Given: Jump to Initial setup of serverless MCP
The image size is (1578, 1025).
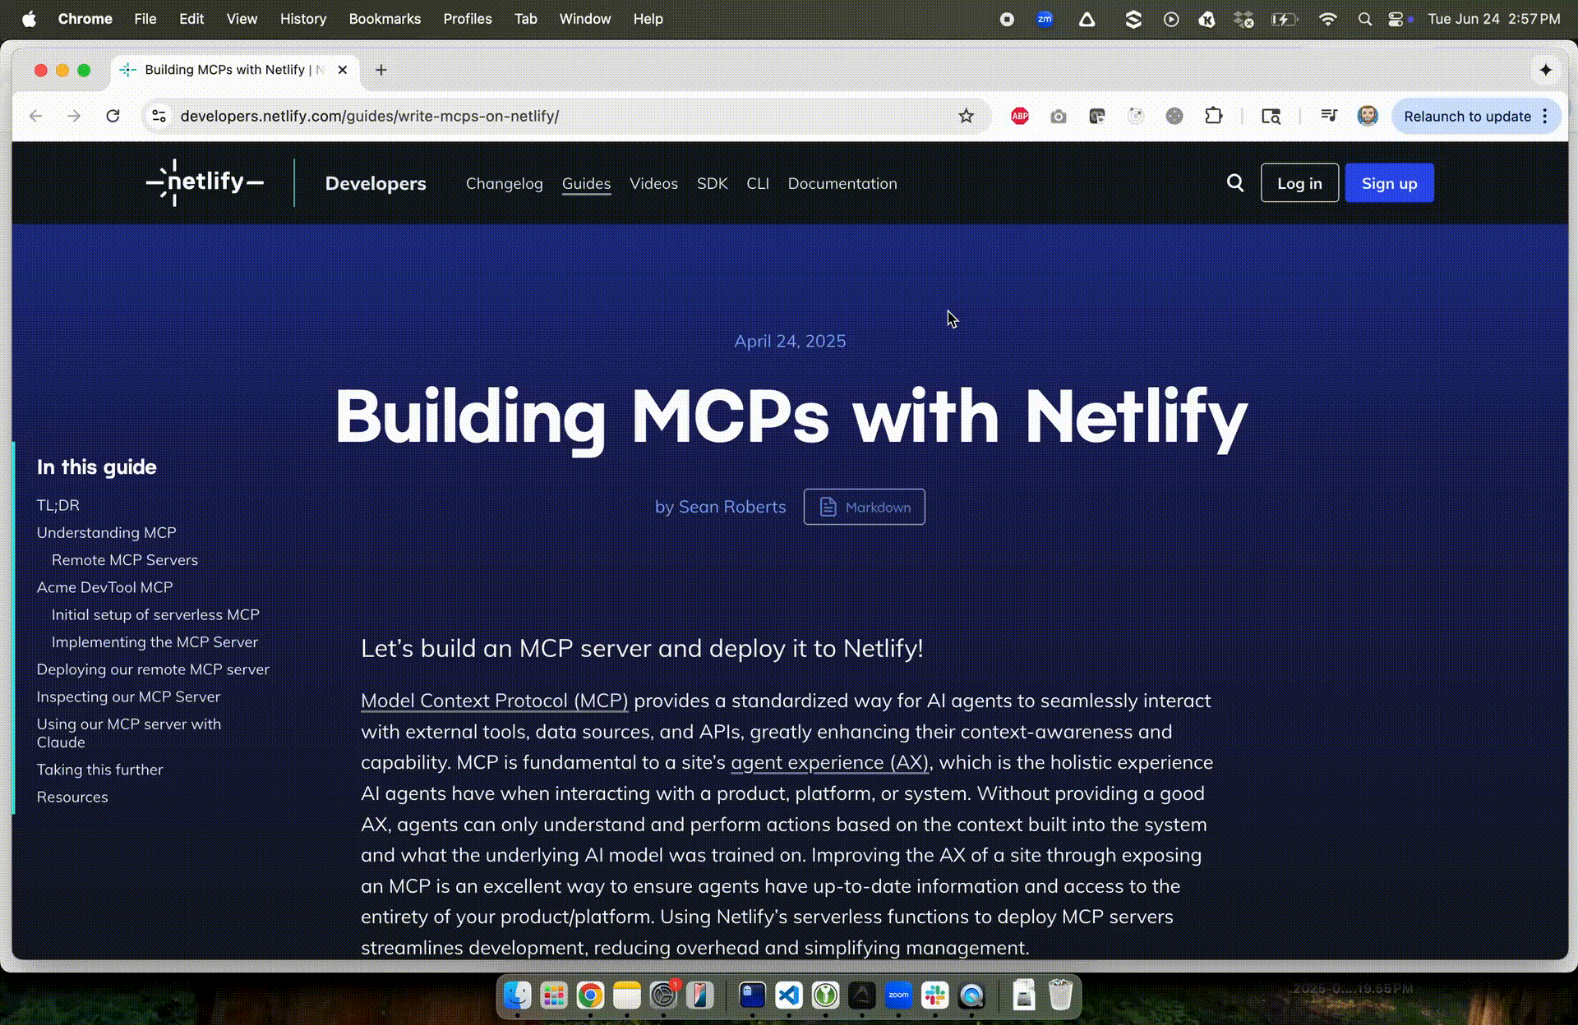Looking at the screenshot, I should coord(155,614).
